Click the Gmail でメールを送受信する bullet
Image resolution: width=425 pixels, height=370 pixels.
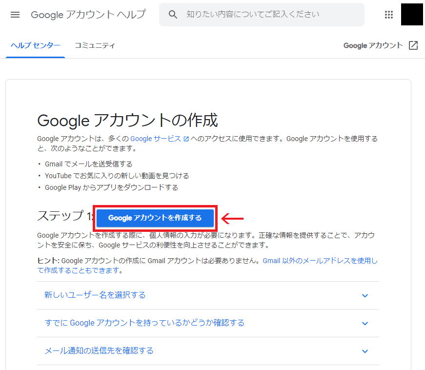pyautogui.click(x=89, y=164)
